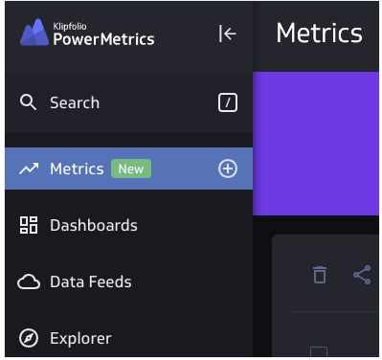Click the Klipfolio PowerMetrics logo
Viewport: 382px width, 360px height.
pyautogui.click(x=87, y=33)
